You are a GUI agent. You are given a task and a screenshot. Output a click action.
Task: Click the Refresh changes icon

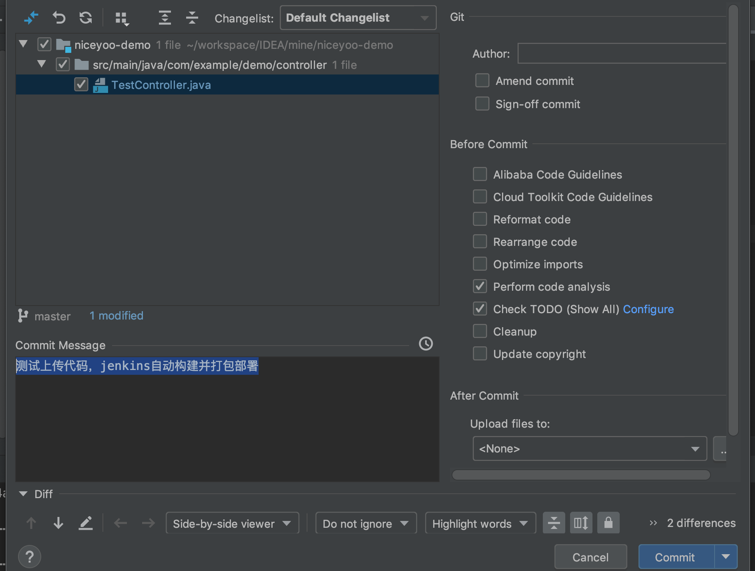(x=86, y=18)
